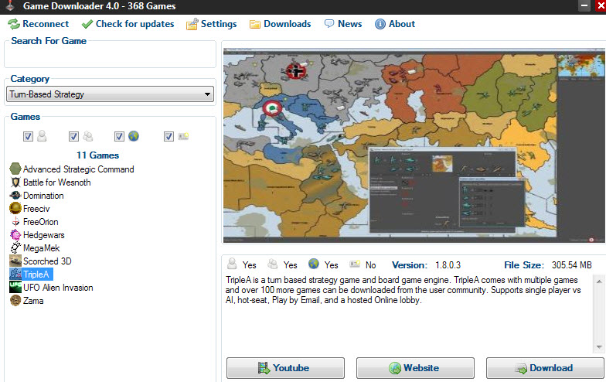The image size is (606, 382).
Task: Click the version value 1.8.0.3
Action: tap(448, 264)
